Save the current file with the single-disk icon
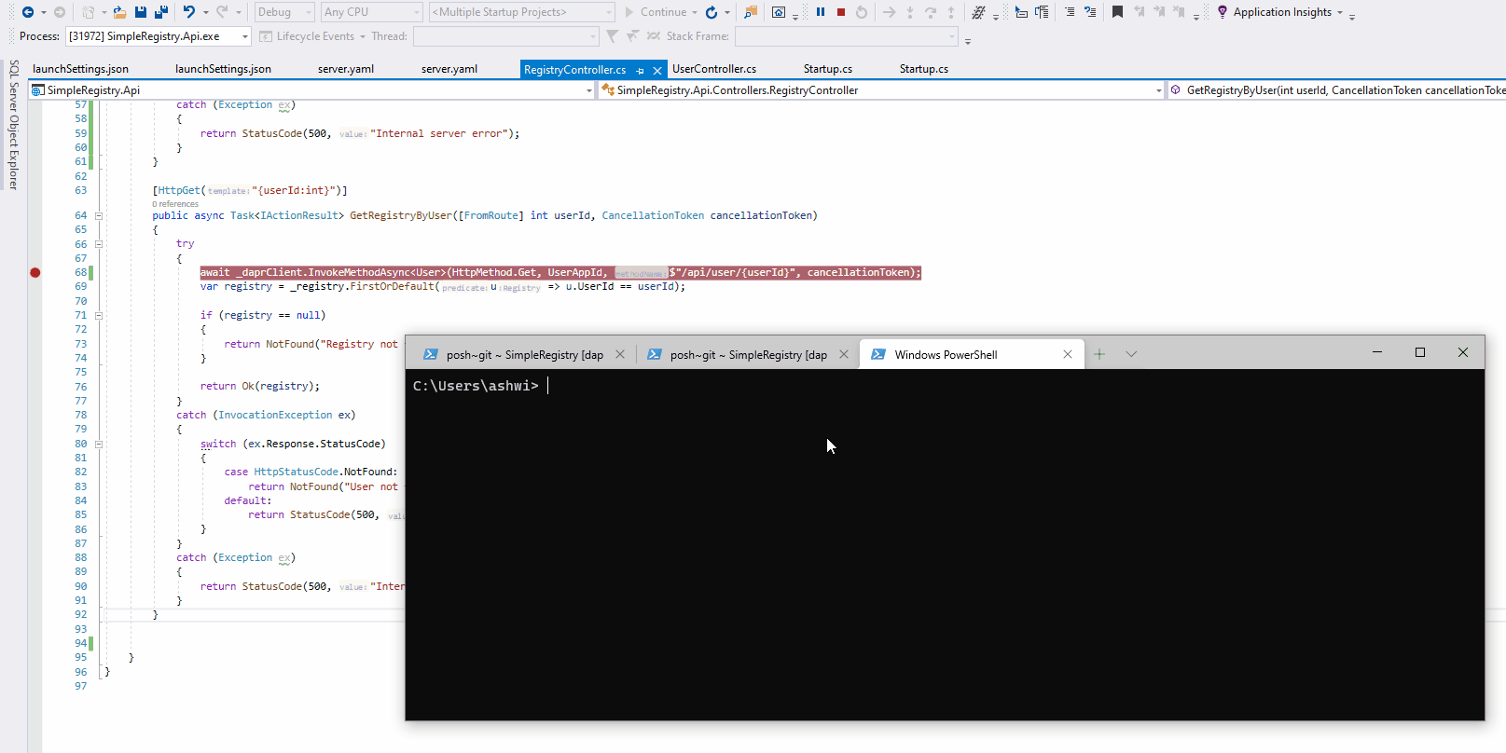Image resolution: width=1506 pixels, height=753 pixels. [141, 12]
